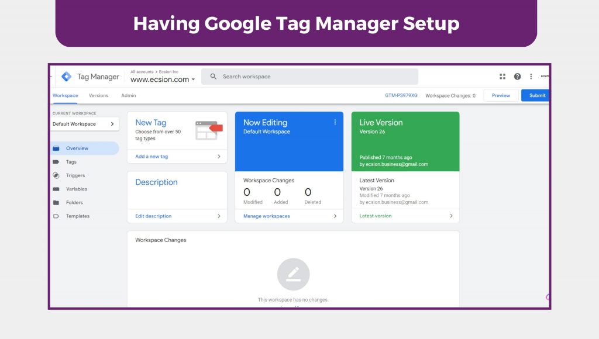Screen dimensions: 599x339
Task: Click the Tag Manager diamond logo
Action: tap(67, 77)
